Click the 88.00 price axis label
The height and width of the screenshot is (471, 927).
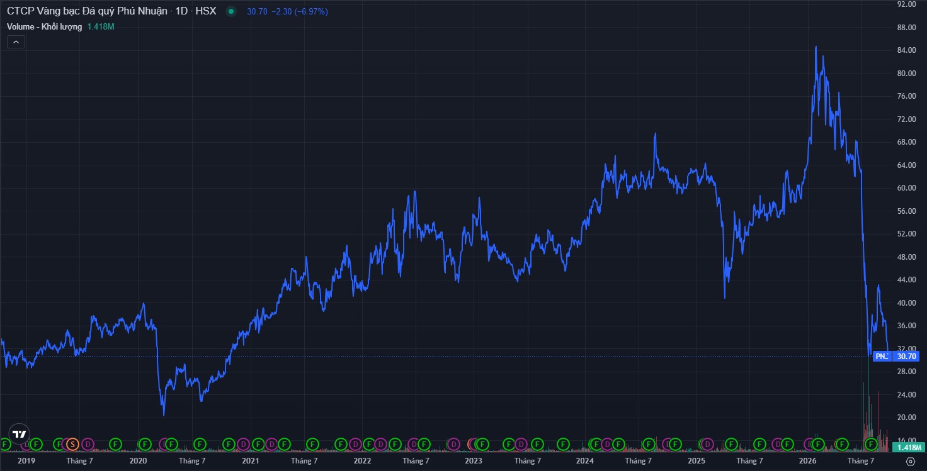coord(906,28)
